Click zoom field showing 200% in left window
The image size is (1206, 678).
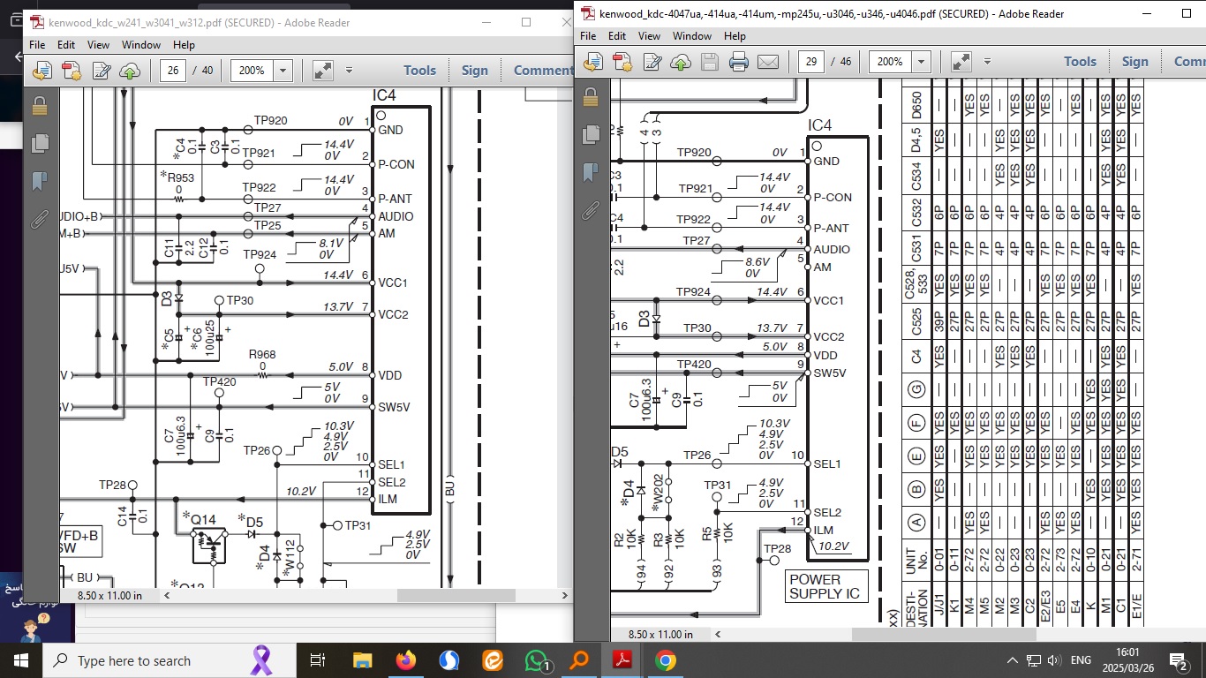tap(253, 71)
